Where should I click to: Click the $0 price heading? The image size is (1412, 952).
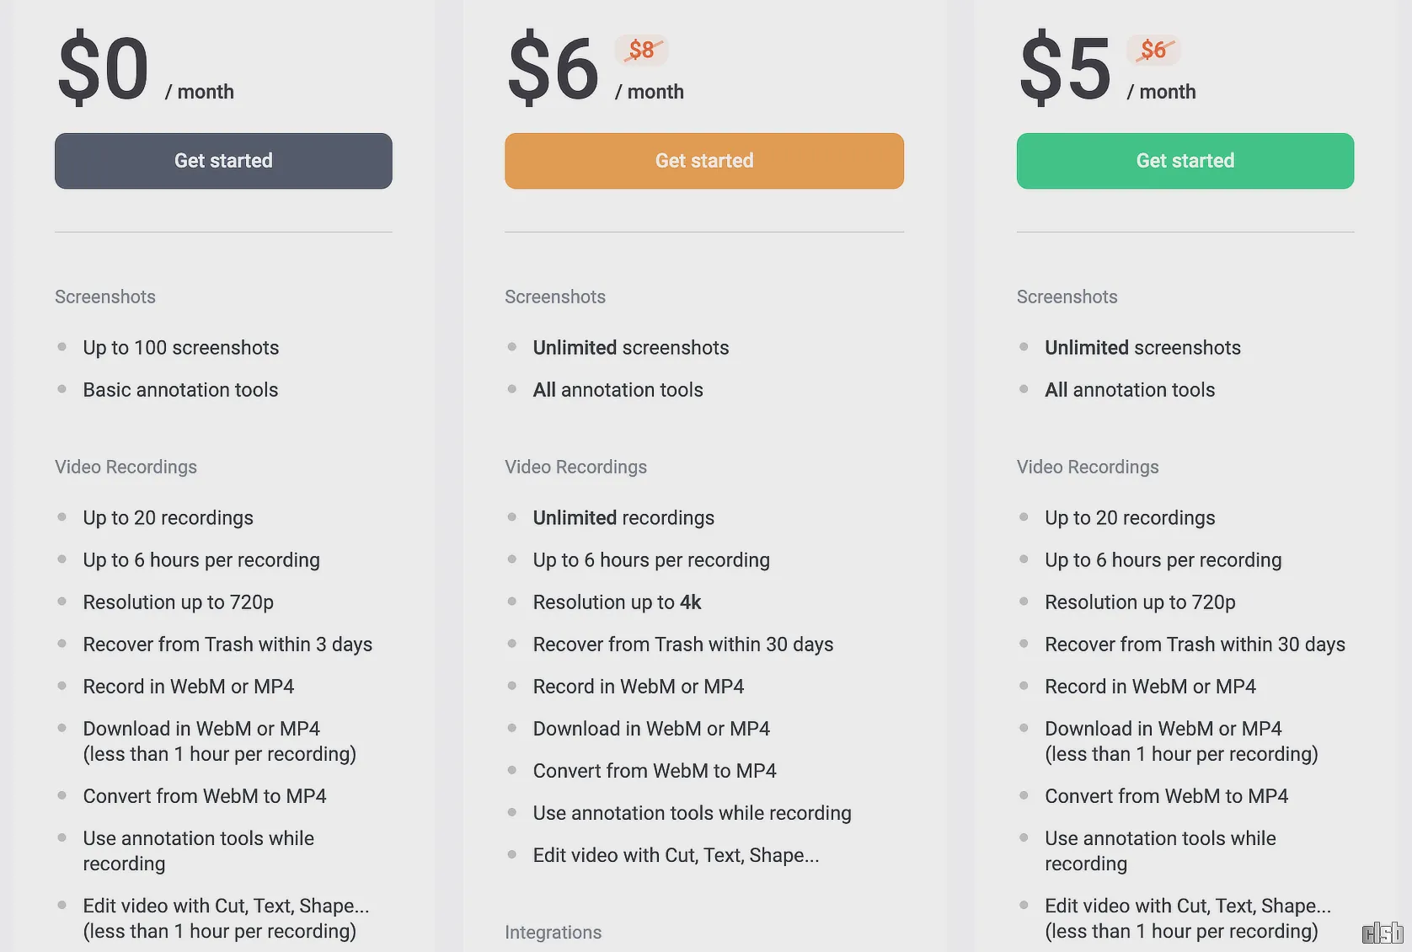(104, 68)
